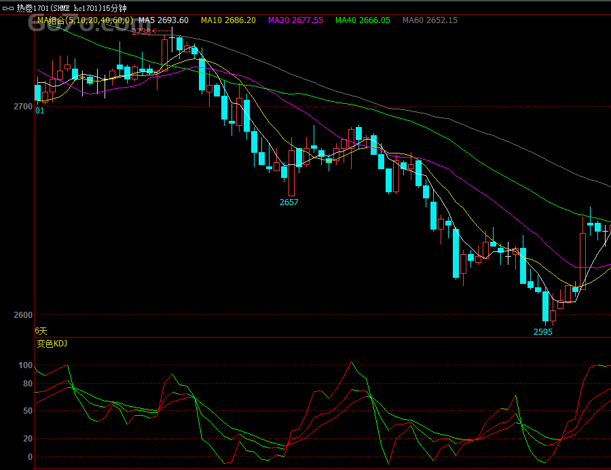
Task: Click the KDJ 50 level label
Action: 27,411
